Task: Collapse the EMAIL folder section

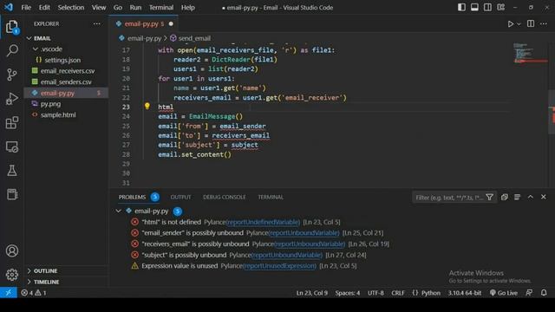Action: click(67, 38)
